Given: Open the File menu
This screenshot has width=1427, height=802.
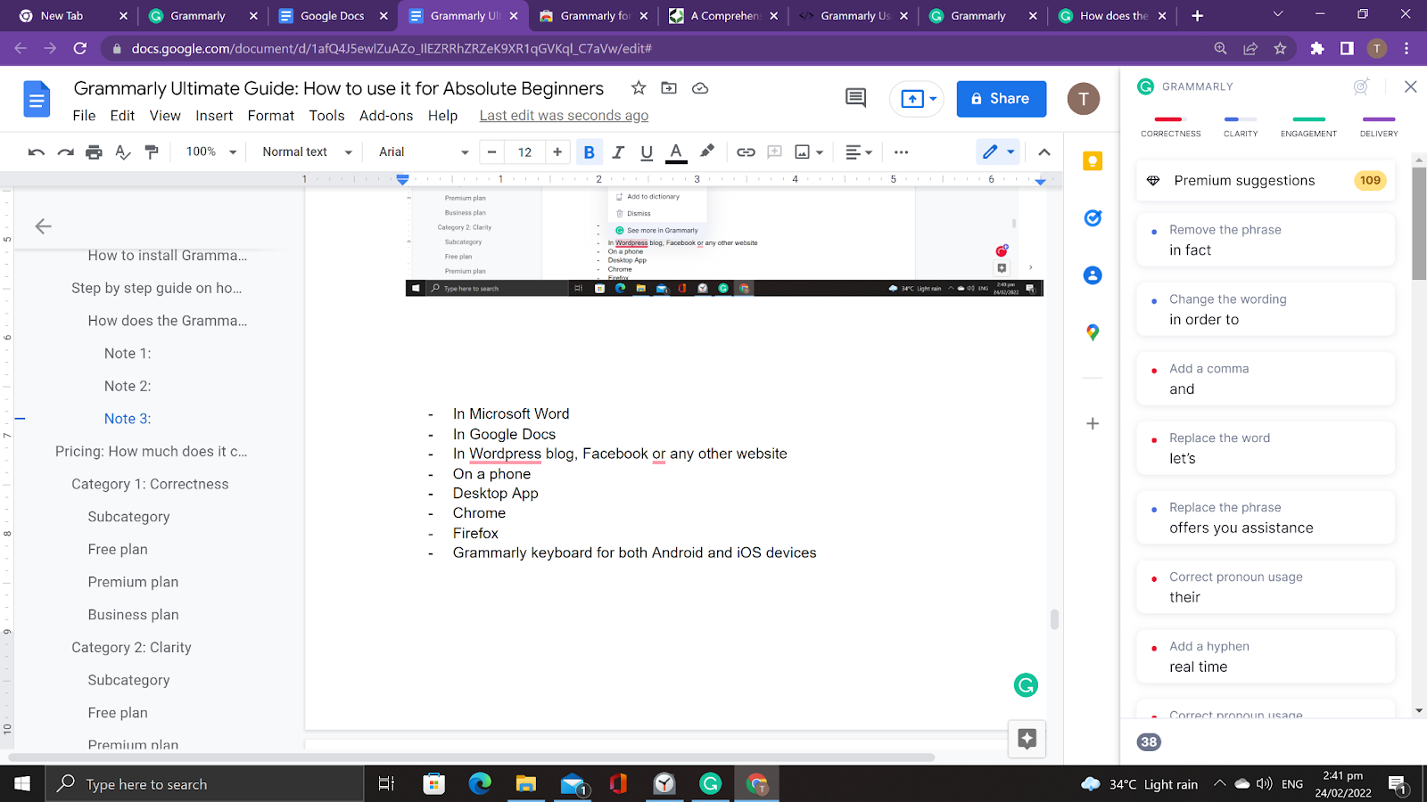Looking at the screenshot, I should [84, 116].
